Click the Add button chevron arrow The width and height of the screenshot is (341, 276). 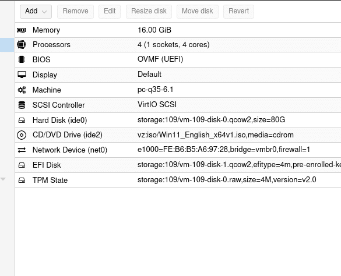coord(44,12)
